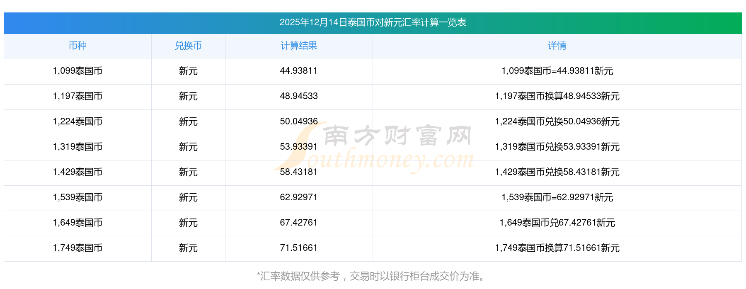Select the 兑换币 column header
The height and width of the screenshot is (289, 746).
click(x=188, y=46)
